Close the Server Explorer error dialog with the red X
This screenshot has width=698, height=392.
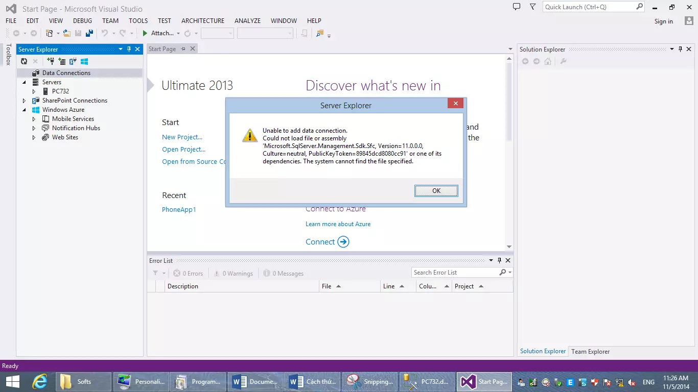tap(455, 104)
